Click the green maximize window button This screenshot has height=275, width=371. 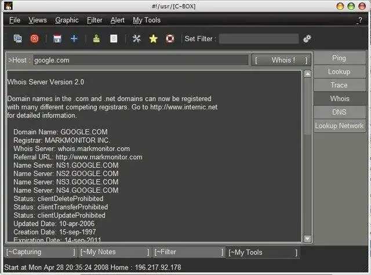tap(351, 6)
